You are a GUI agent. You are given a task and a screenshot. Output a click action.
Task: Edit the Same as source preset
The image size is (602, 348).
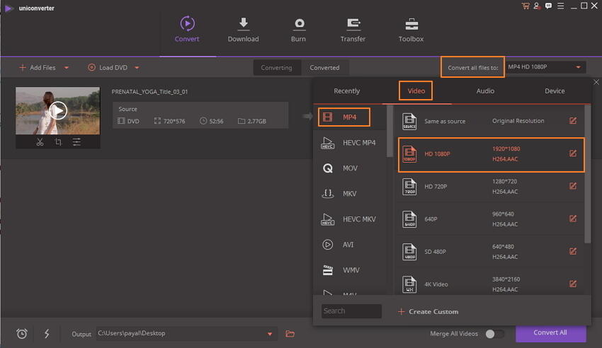pyautogui.click(x=573, y=121)
